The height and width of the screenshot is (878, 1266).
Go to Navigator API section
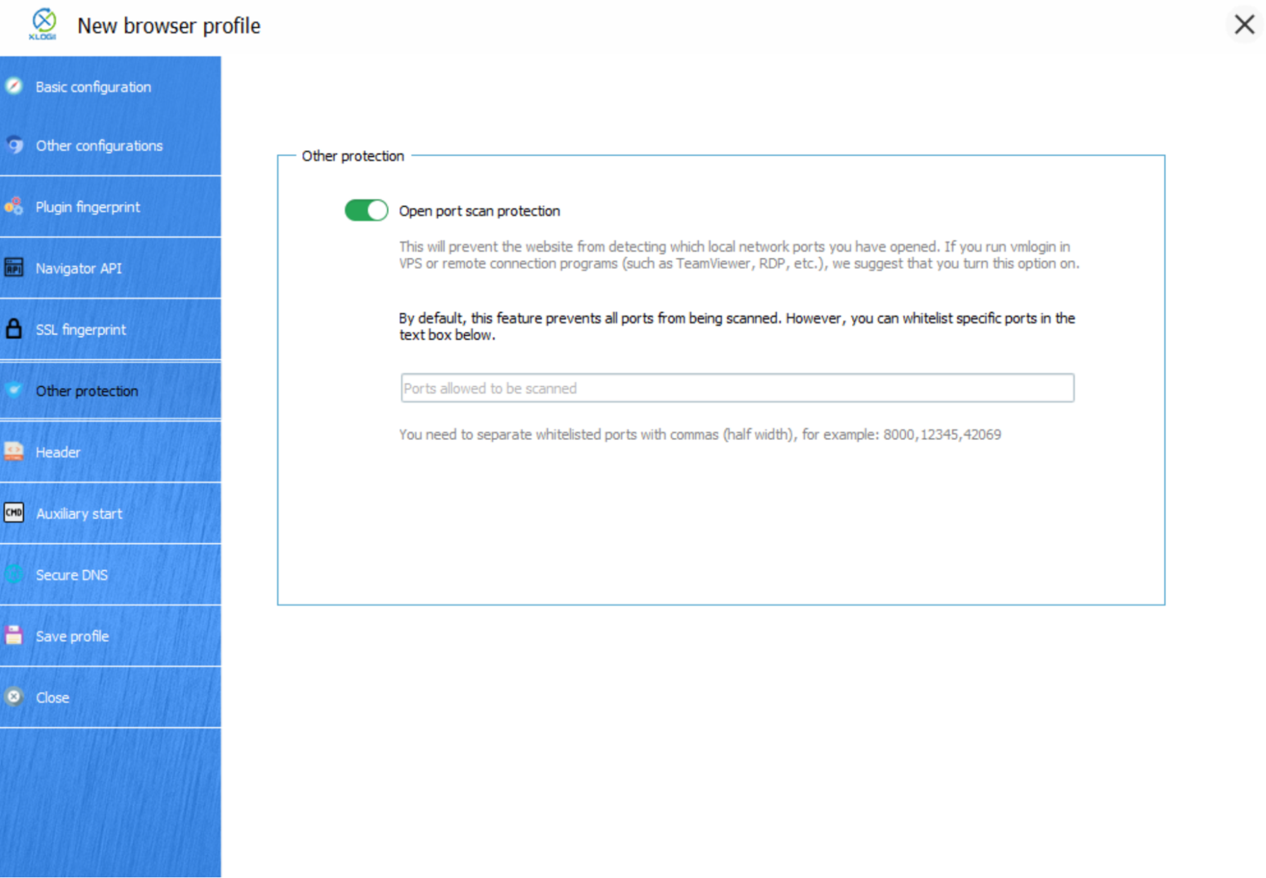click(x=110, y=268)
